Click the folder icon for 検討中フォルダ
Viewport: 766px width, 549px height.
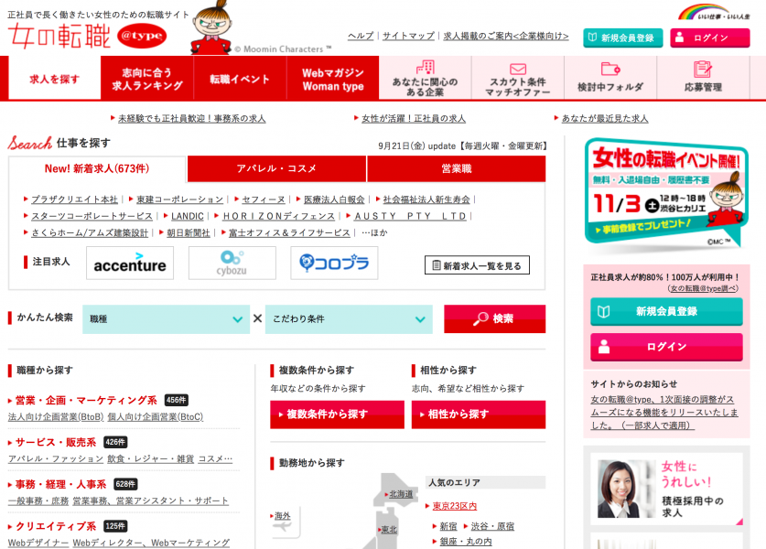pyautogui.click(x=610, y=69)
